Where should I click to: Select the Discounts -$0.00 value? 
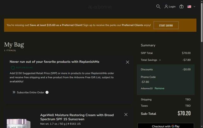click(187, 69)
